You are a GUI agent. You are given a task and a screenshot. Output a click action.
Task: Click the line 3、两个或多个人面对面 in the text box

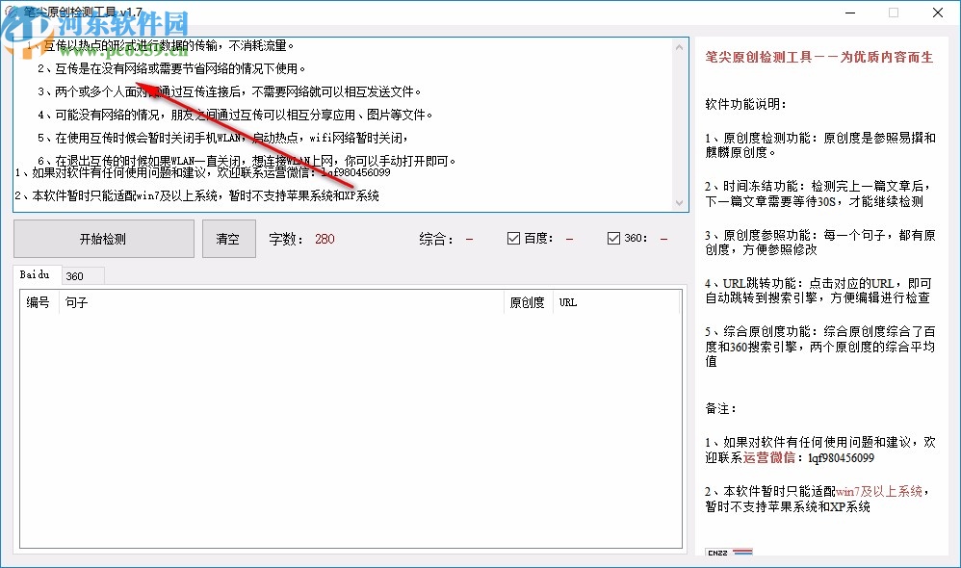[x=230, y=91]
